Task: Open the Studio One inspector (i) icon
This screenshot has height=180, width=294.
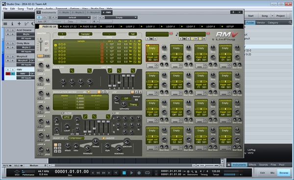Action: (12, 24)
